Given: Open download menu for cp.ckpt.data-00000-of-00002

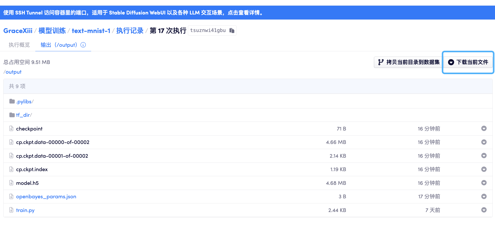Looking at the screenshot, I should point(484,142).
